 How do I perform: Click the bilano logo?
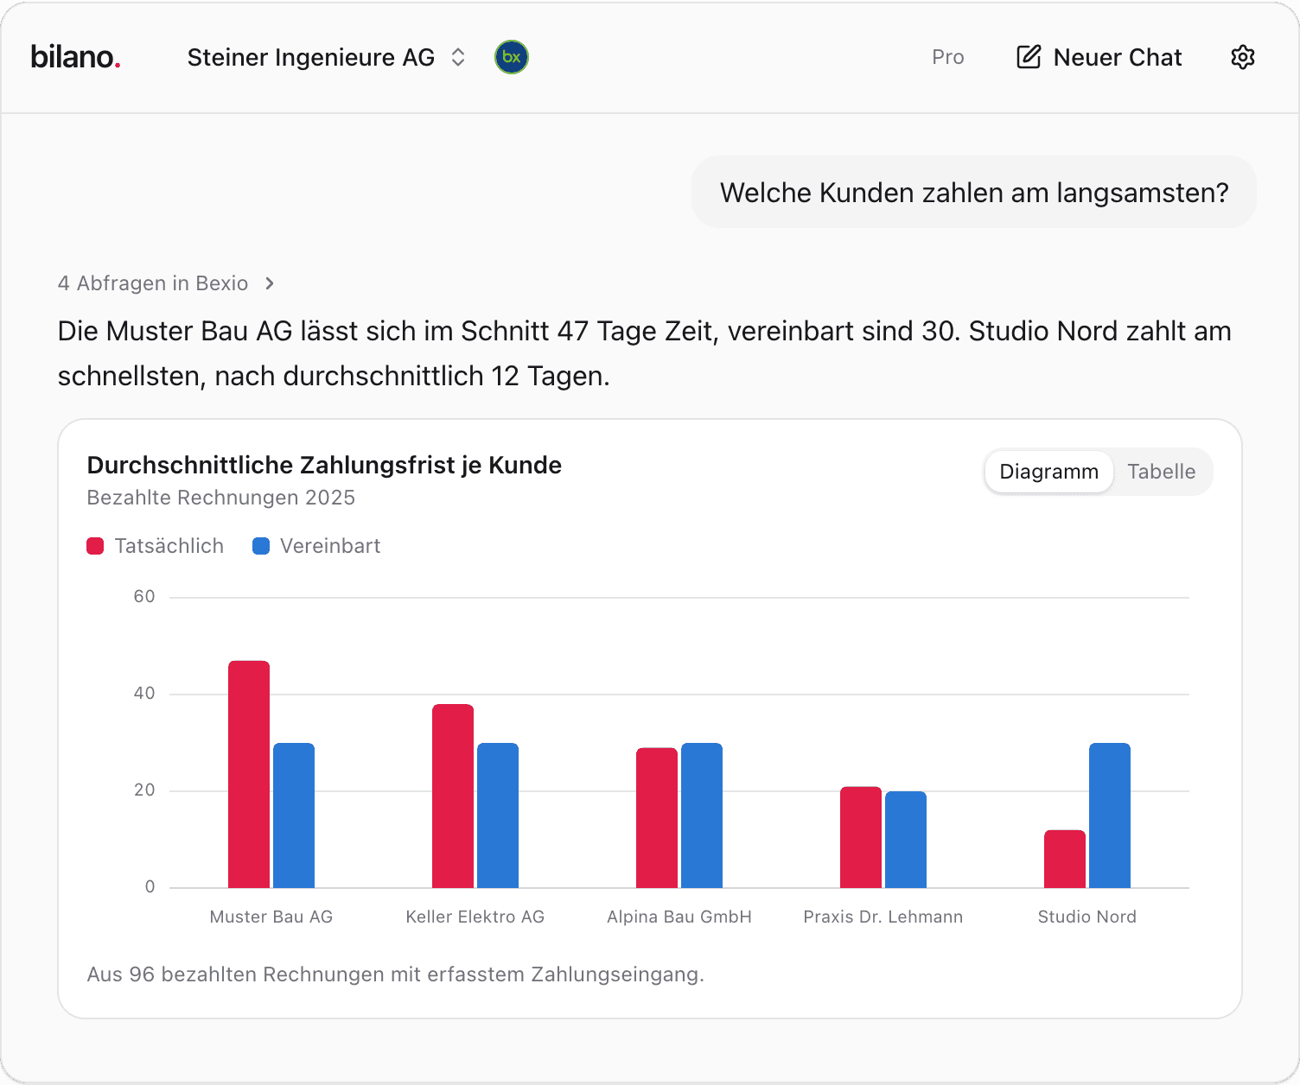pos(75,57)
